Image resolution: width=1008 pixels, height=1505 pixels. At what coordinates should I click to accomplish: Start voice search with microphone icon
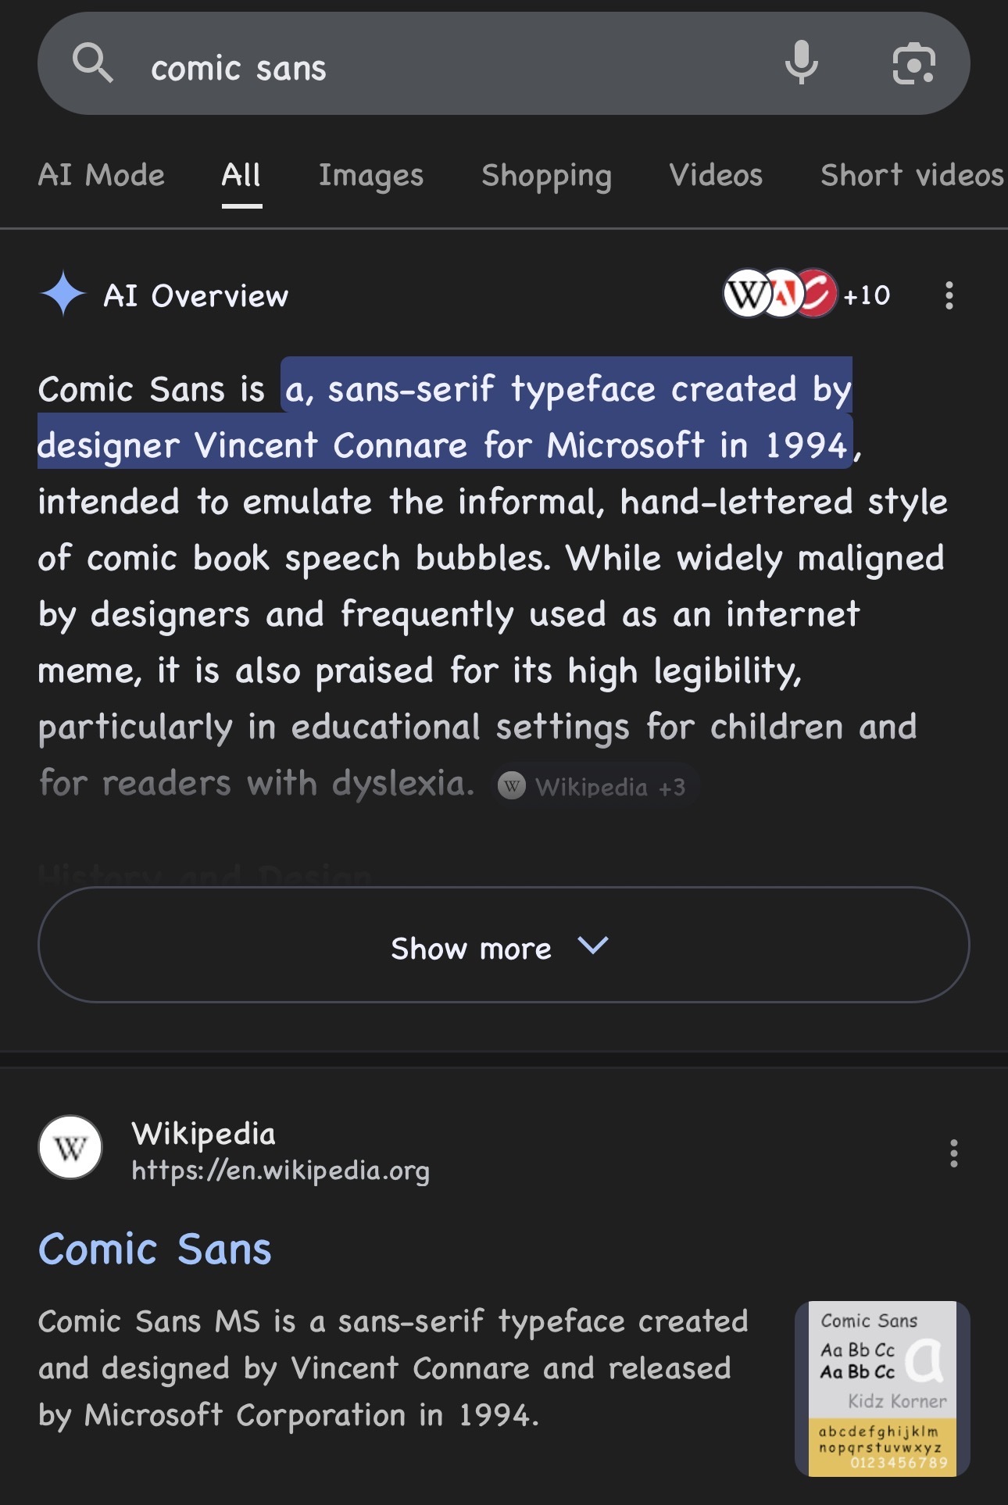801,63
